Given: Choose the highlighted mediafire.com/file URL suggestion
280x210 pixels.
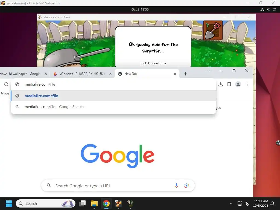Looking at the screenshot, I should 113,96.
